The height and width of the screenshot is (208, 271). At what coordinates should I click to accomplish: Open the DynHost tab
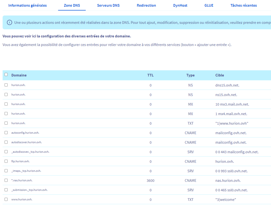pyautogui.click(x=180, y=5)
